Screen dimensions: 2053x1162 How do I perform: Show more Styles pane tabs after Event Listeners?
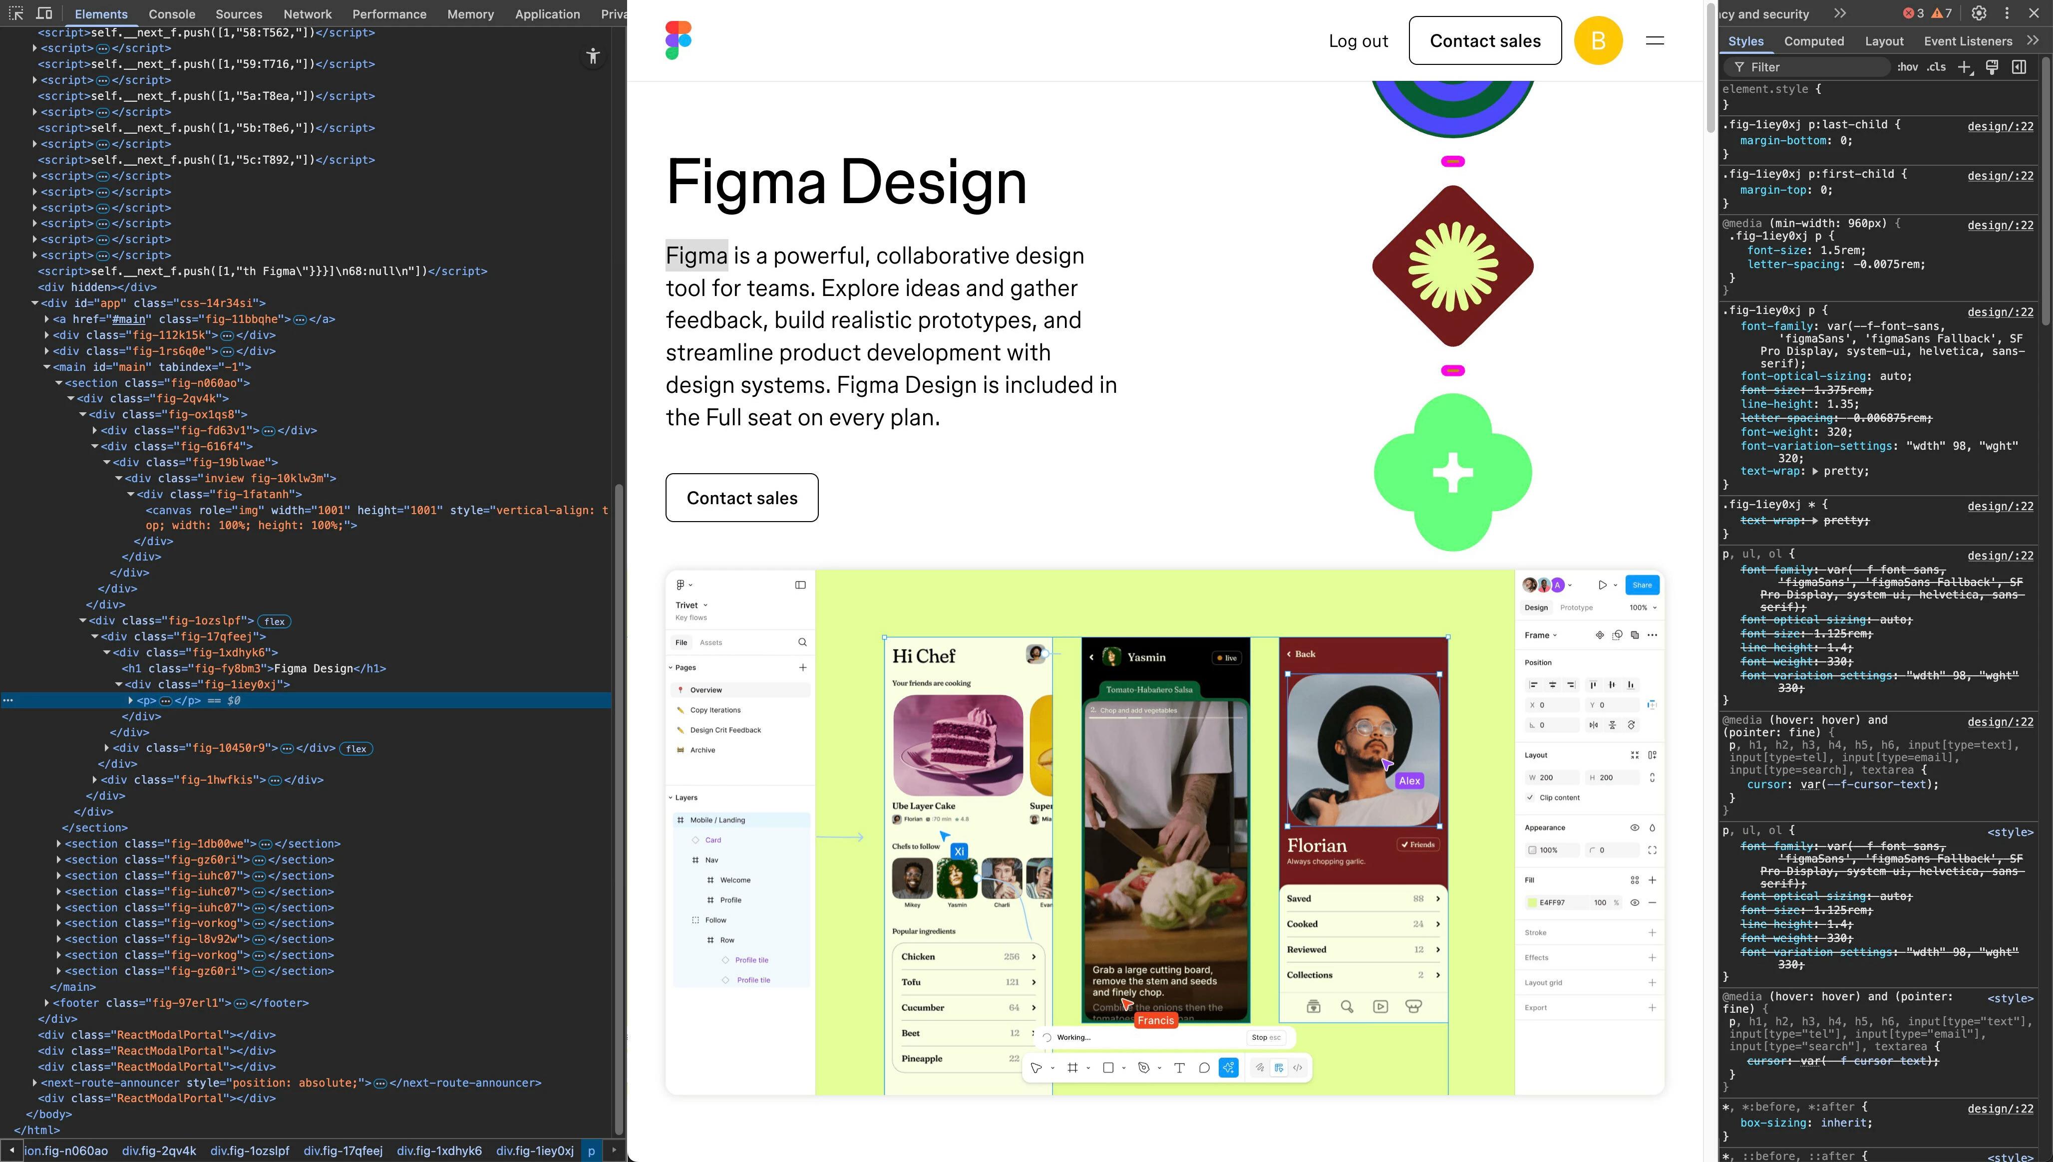click(x=2032, y=41)
